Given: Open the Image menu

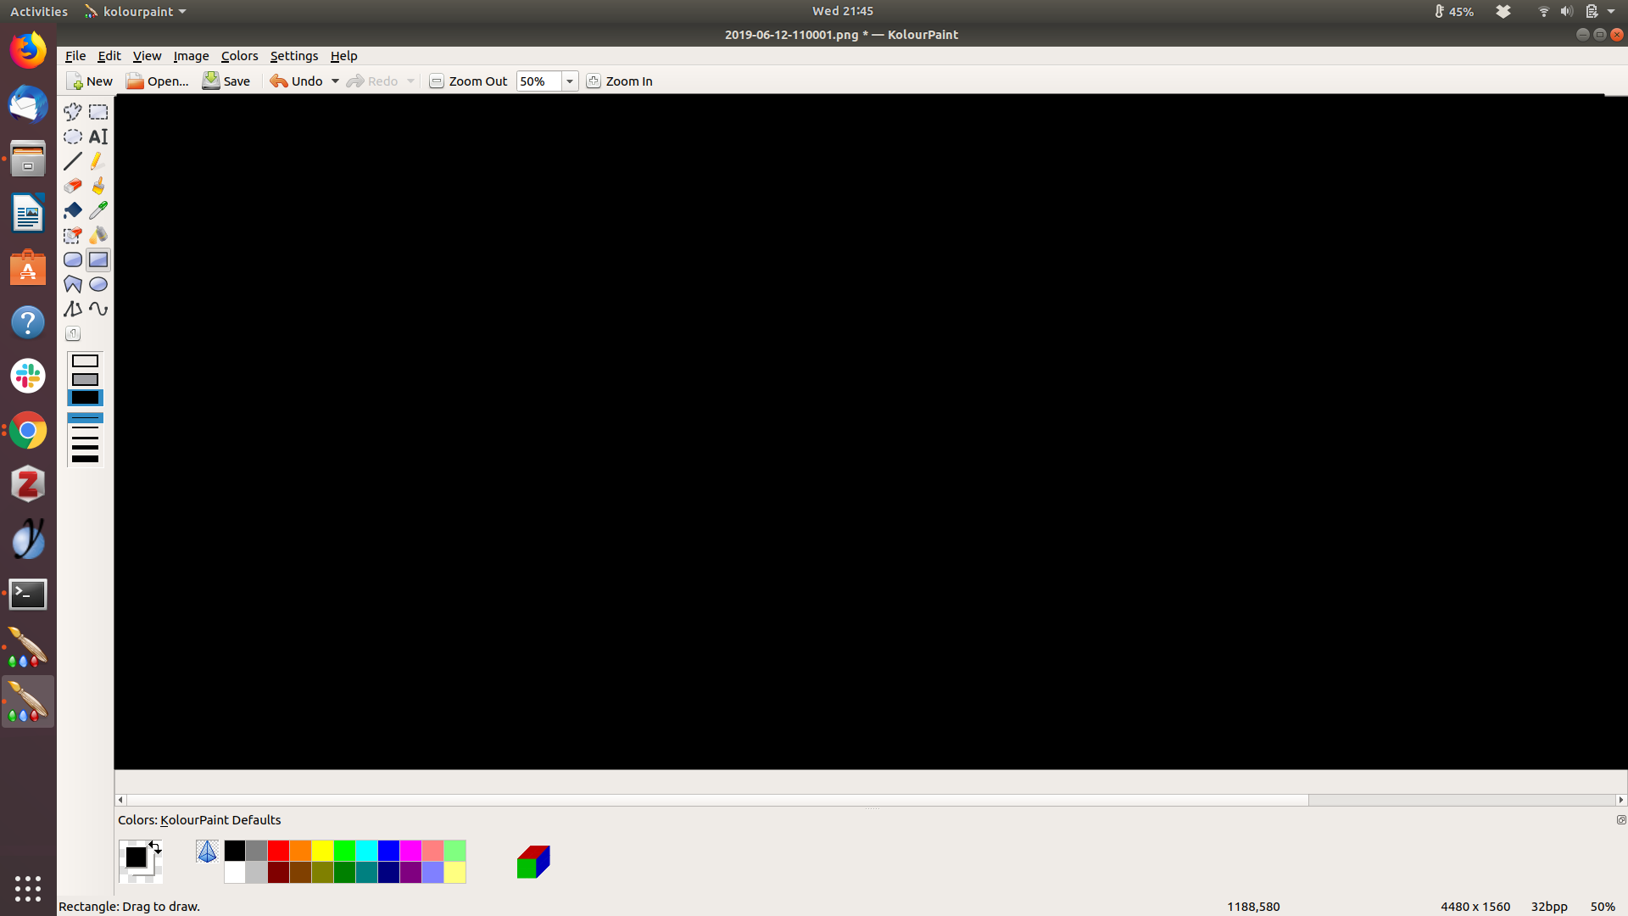Looking at the screenshot, I should [x=191, y=56].
